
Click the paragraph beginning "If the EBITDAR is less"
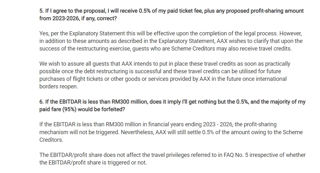point(171,132)
